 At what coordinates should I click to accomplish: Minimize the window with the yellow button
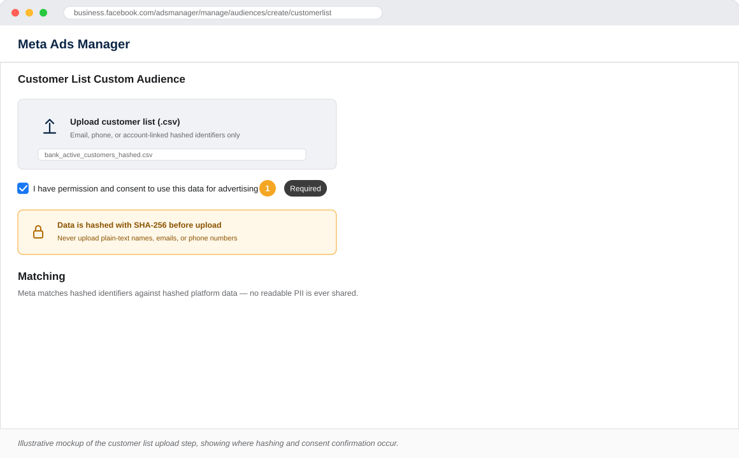tap(29, 13)
